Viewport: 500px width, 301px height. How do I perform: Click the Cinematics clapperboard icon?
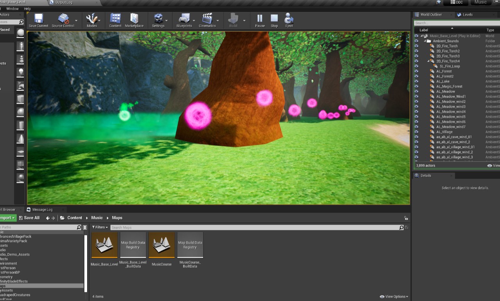(207, 20)
